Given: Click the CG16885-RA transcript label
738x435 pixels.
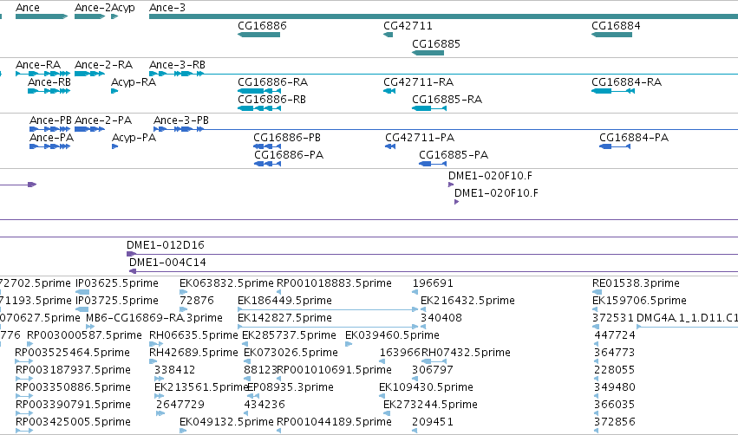Looking at the screenshot, I should point(447,100).
